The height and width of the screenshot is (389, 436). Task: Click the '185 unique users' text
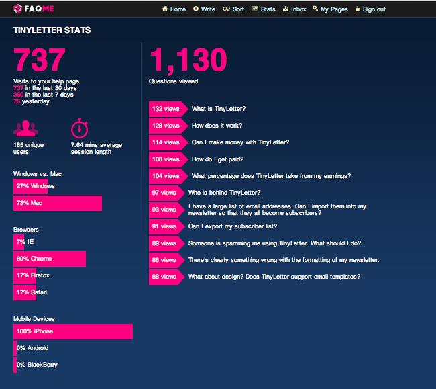pos(28,148)
